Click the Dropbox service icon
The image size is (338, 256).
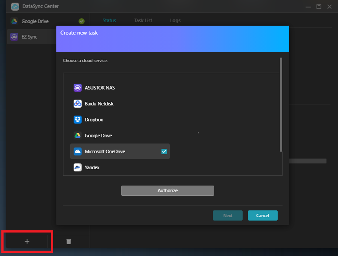(78, 120)
